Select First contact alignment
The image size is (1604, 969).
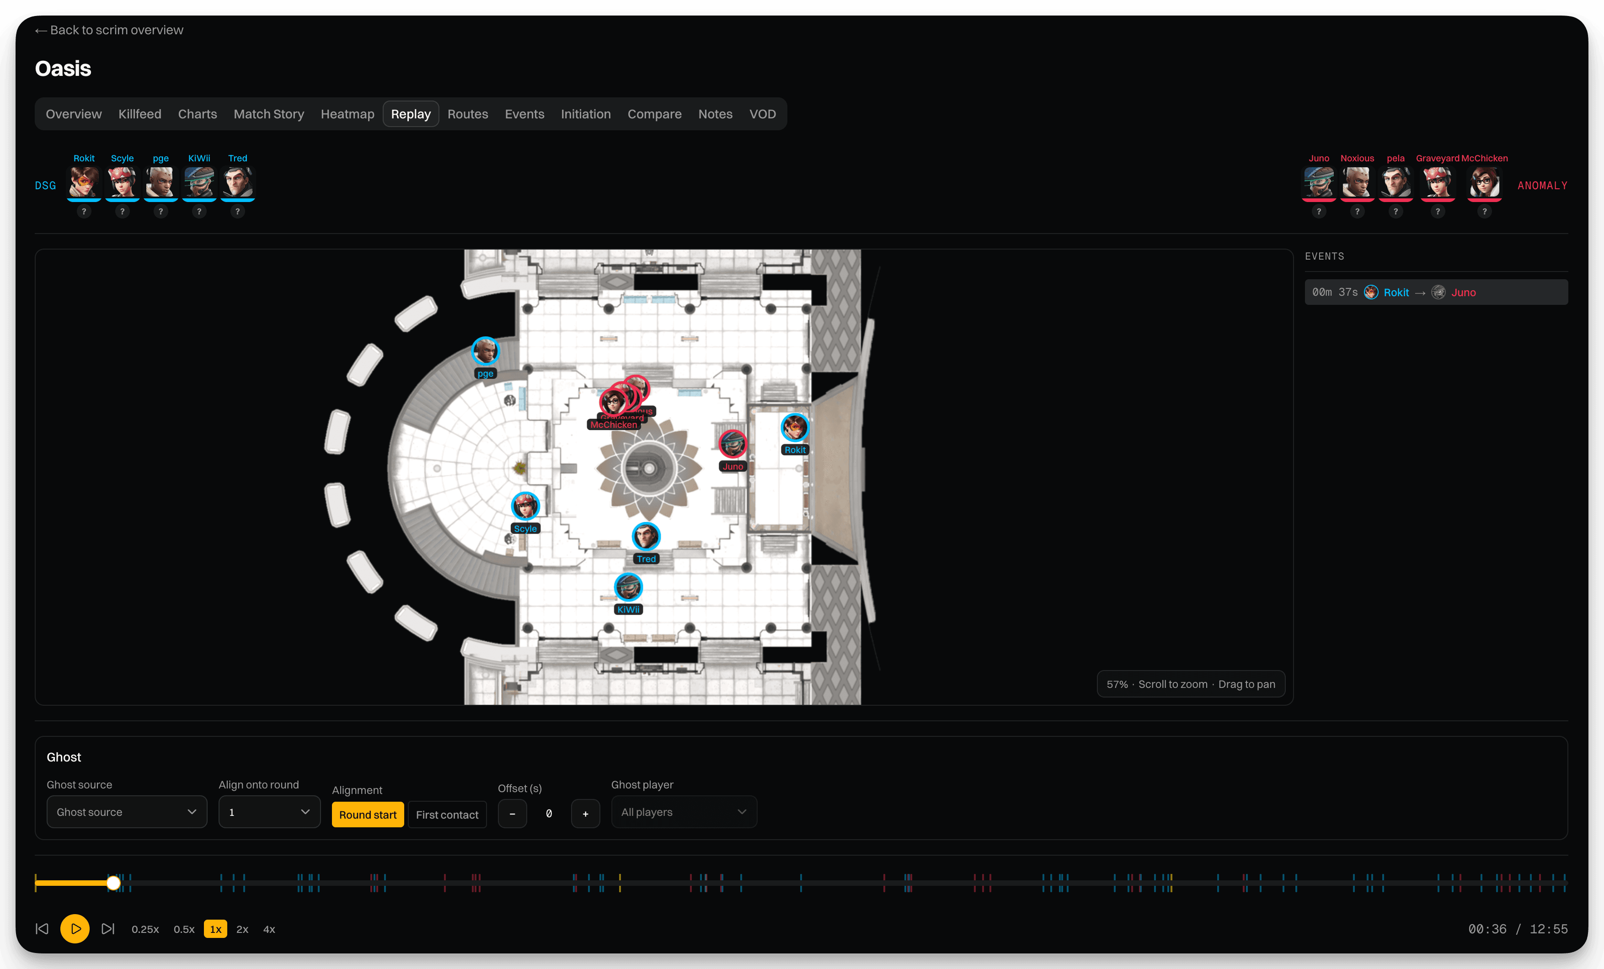click(x=447, y=815)
